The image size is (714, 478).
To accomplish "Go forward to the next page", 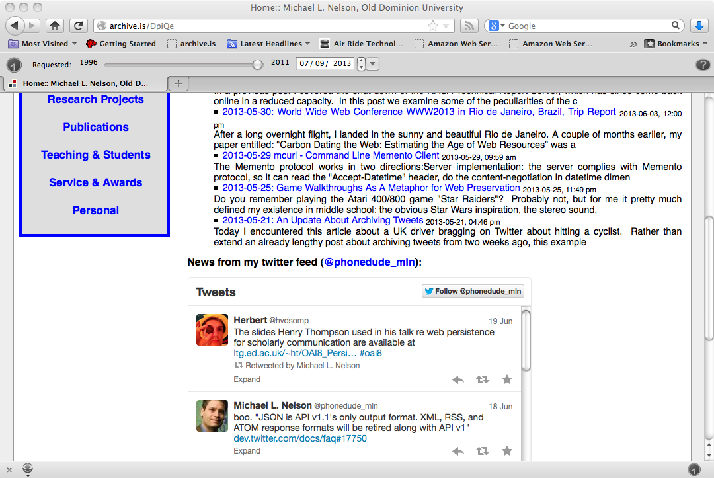I will pyautogui.click(x=32, y=26).
